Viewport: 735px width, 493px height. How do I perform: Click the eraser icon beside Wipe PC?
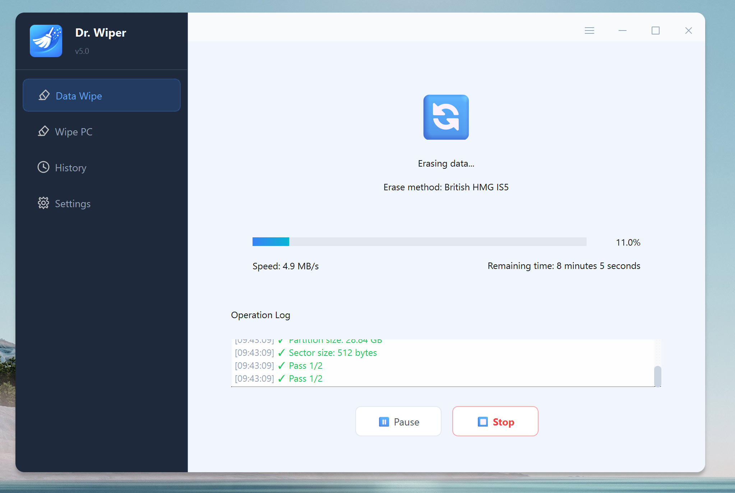(43, 131)
